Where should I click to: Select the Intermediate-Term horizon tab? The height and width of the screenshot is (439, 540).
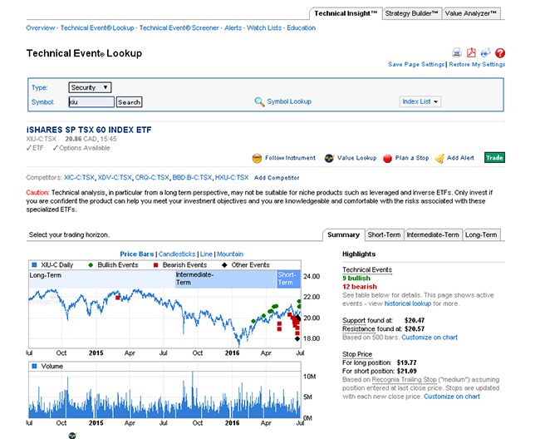click(x=433, y=235)
